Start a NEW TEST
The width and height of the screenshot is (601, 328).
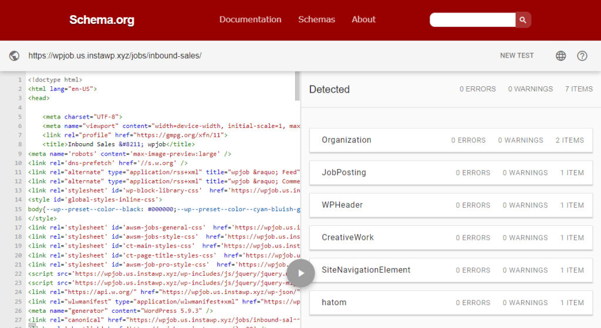516,56
